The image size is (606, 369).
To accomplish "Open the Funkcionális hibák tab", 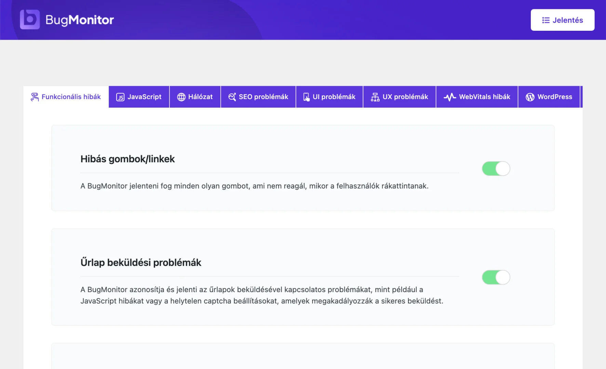I will tap(66, 97).
